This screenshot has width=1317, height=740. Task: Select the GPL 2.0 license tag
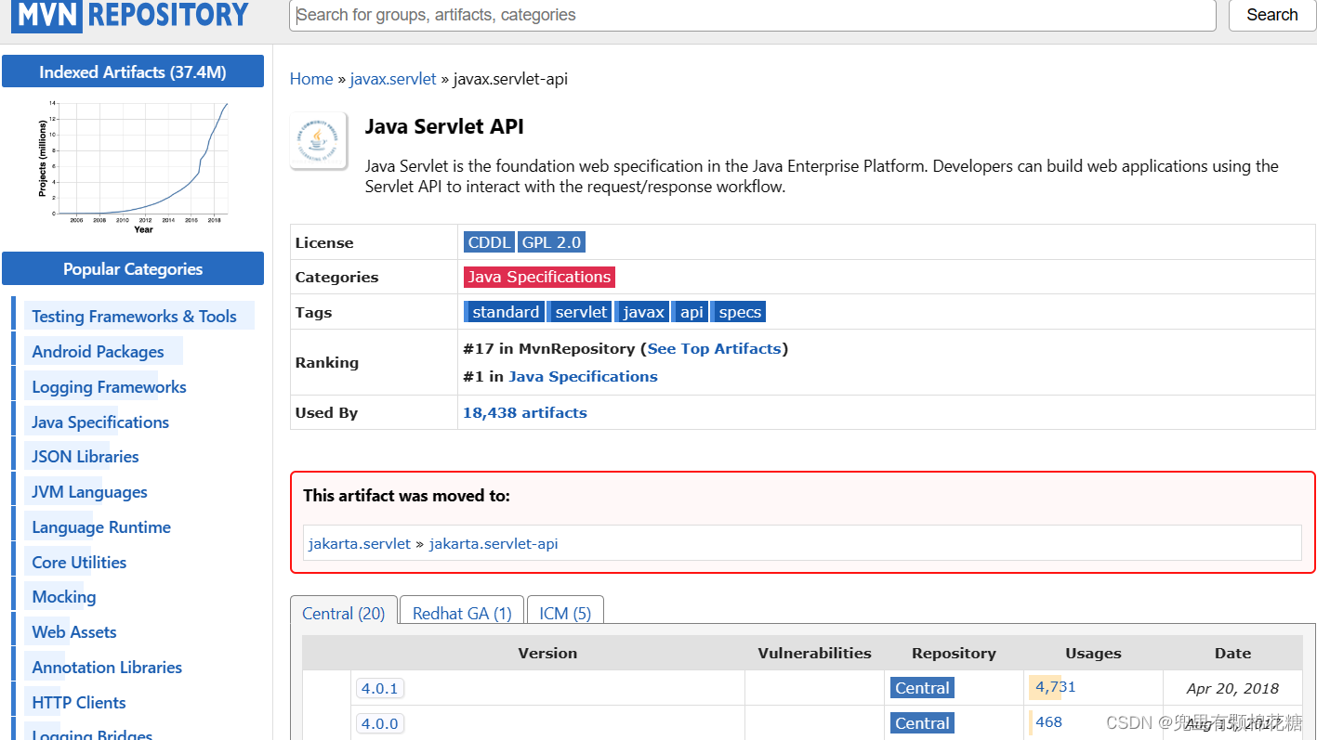(x=551, y=242)
